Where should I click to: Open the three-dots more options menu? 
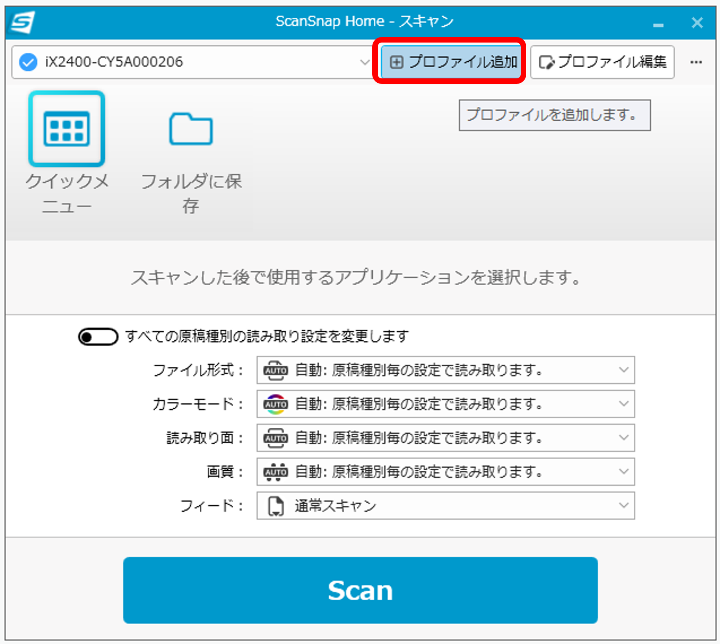[x=696, y=62]
